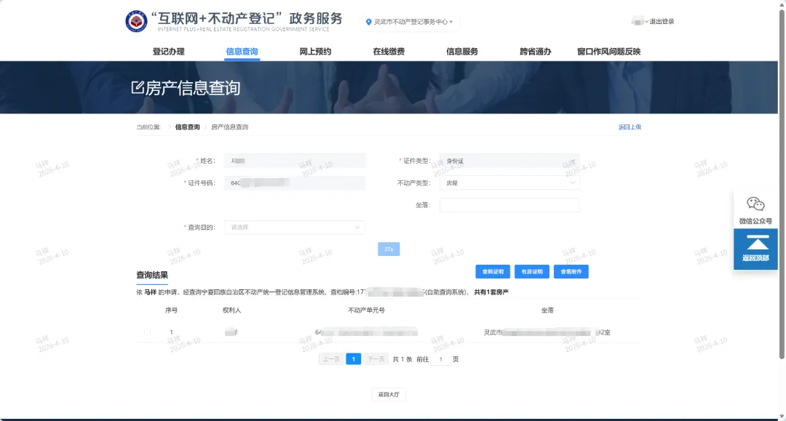Click the 查看附件 button
The height and width of the screenshot is (421, 786).
571,272
